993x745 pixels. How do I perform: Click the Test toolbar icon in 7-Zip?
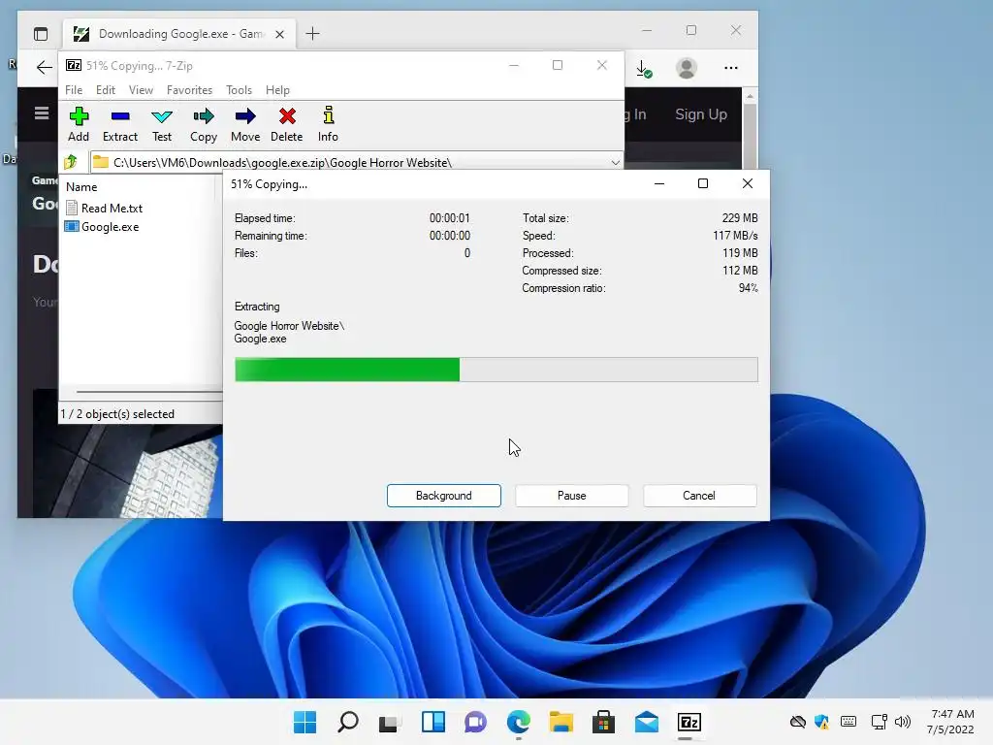point(162,124)
